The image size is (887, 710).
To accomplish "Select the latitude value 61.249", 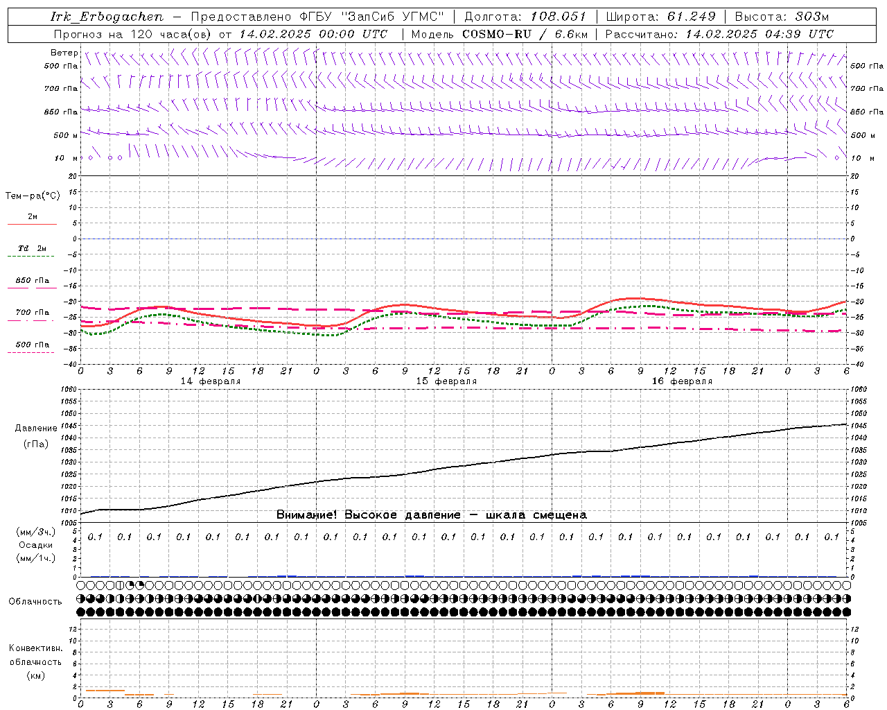I will (x=692, y=17).
